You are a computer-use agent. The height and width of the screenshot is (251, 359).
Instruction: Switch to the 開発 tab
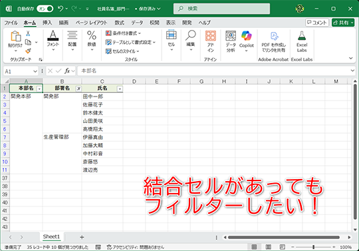pyautogui.click(x=187, y=23)
